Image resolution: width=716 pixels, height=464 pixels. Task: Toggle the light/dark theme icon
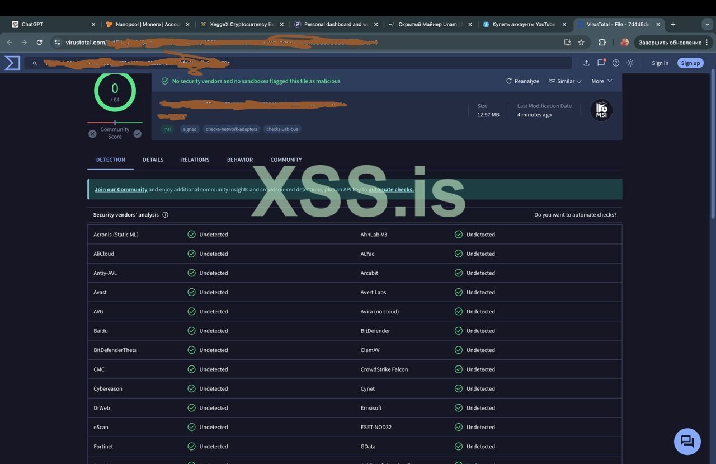[630, 63]
